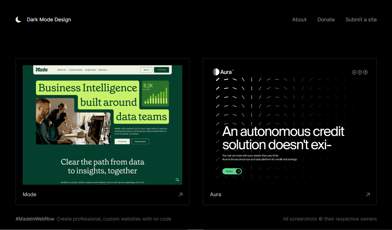Screen dimensions: 392x230
Task: Click Customer Stories in Mode screenshot nav
Action: (76, 70)
